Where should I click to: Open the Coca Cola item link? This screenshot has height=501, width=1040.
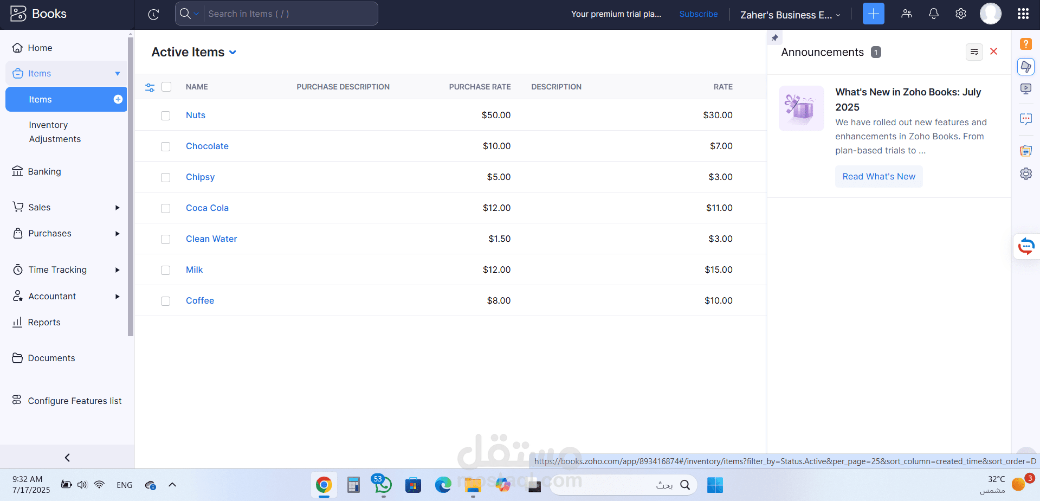(207, 208)
